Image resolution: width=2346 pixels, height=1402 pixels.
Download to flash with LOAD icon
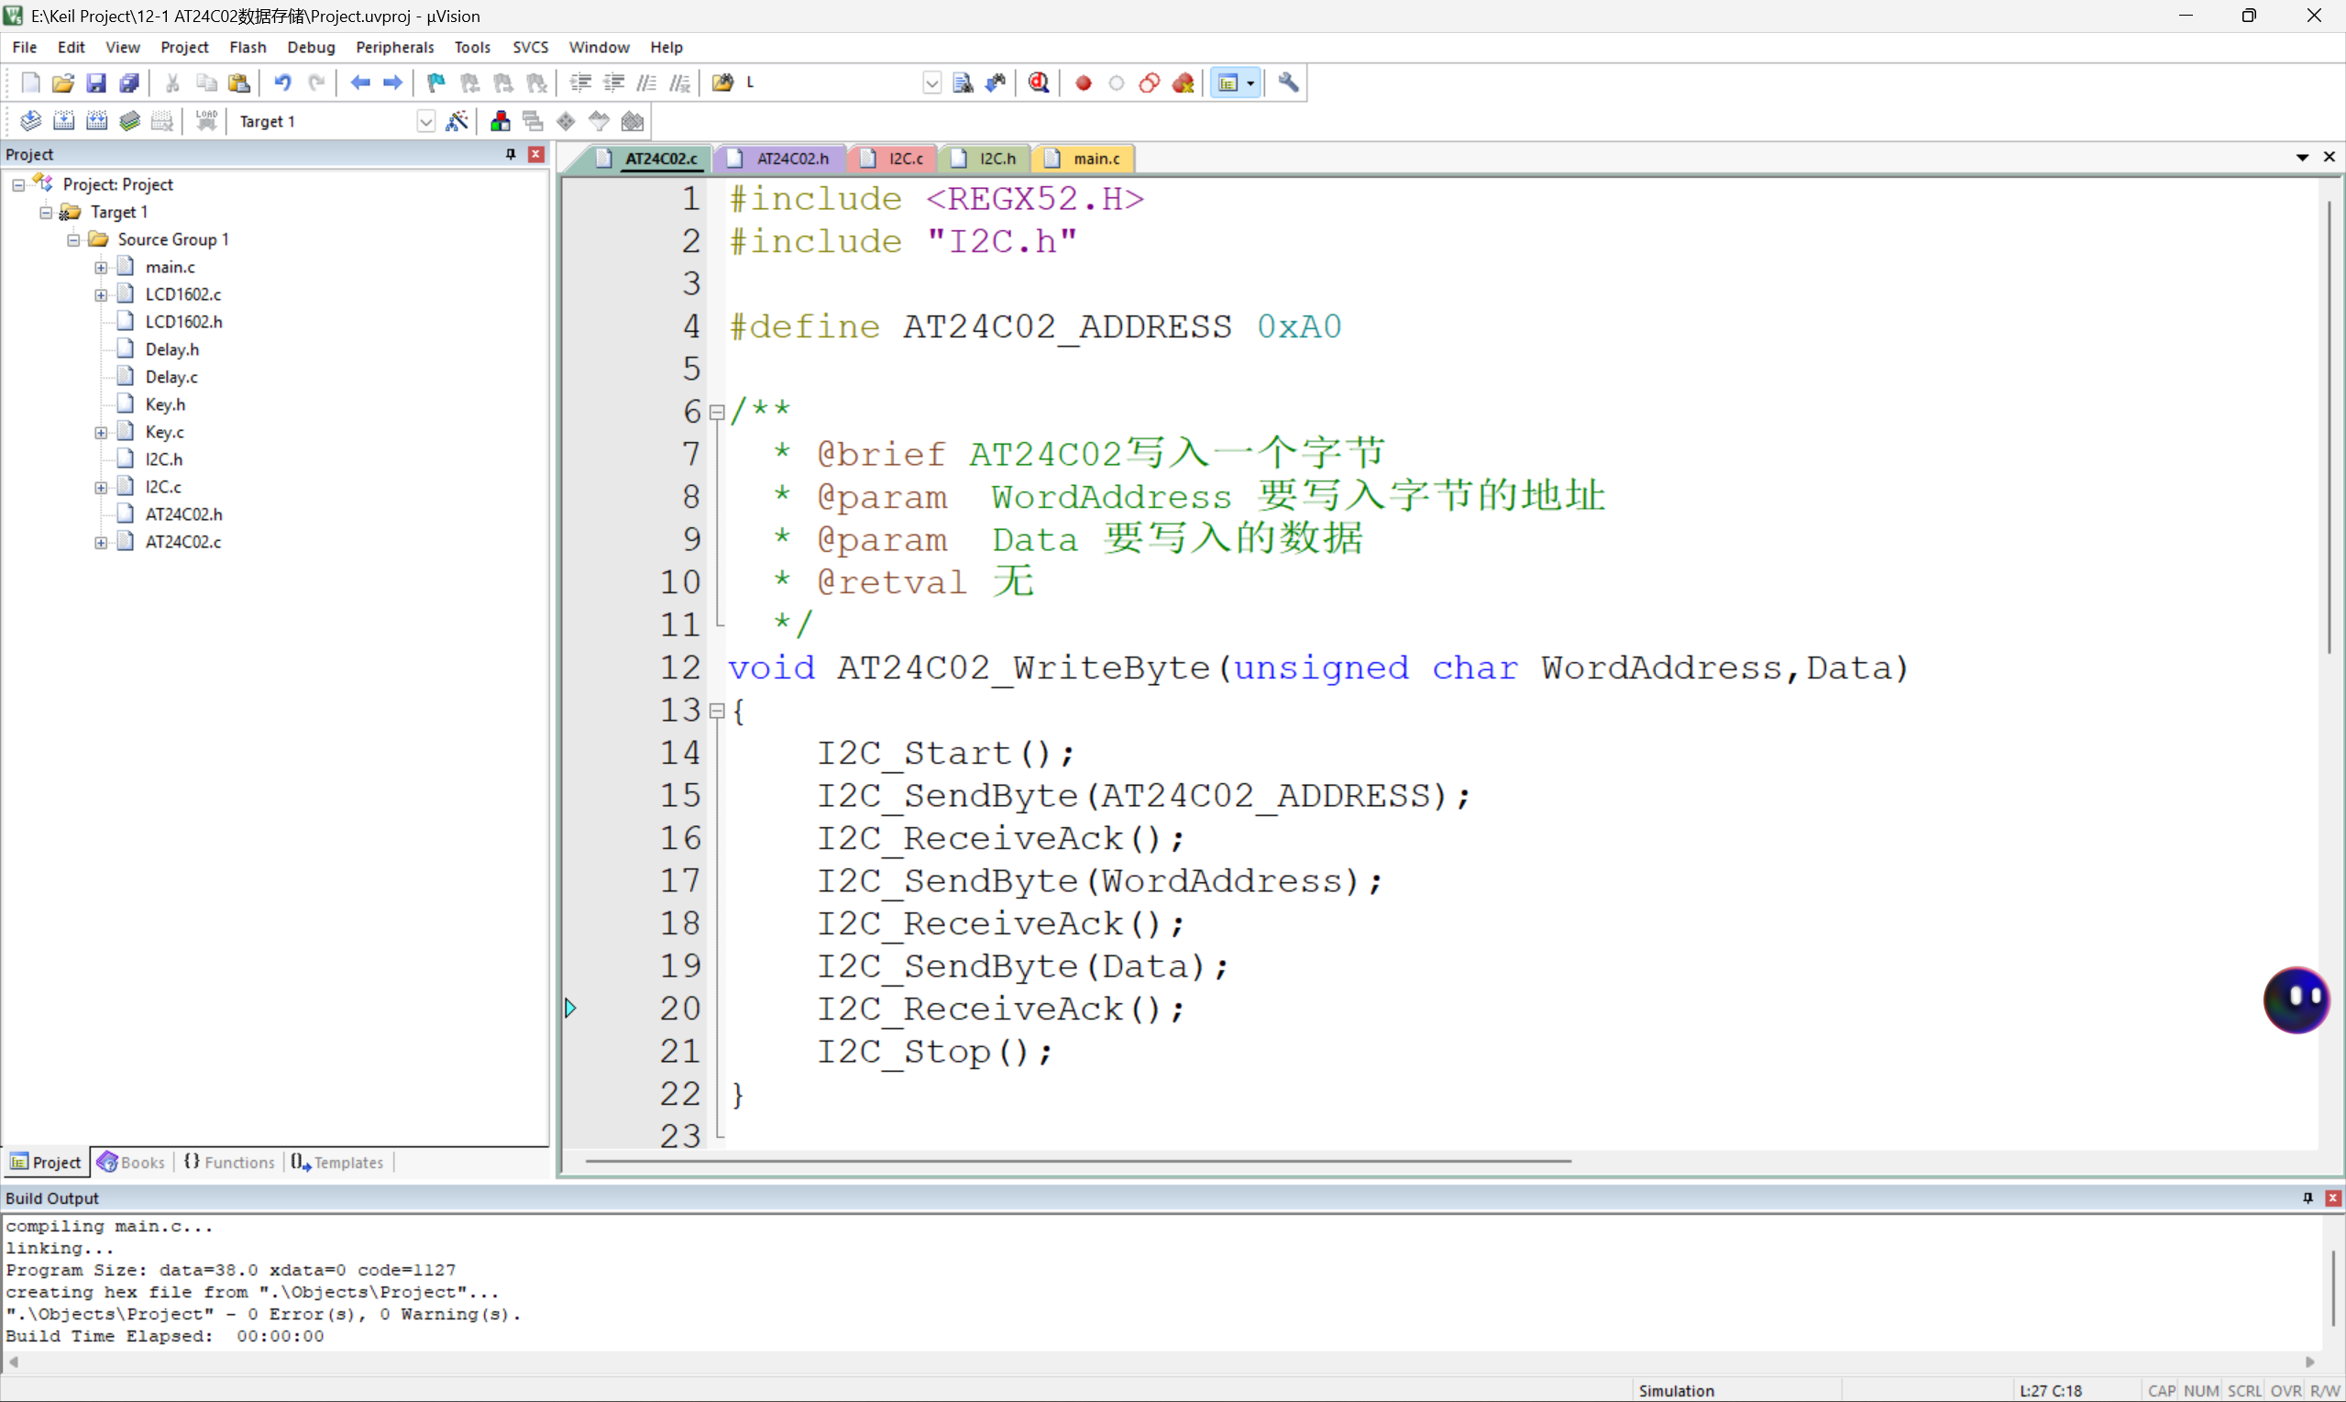coord(206,121)
